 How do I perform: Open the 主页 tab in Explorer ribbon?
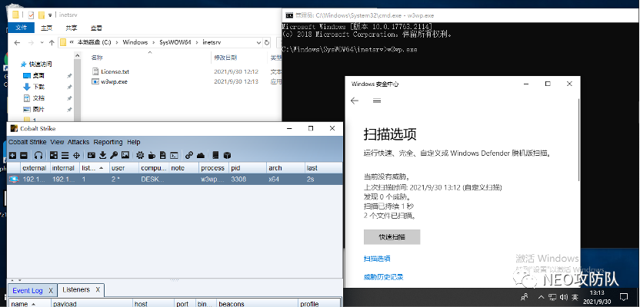(46, 28)
